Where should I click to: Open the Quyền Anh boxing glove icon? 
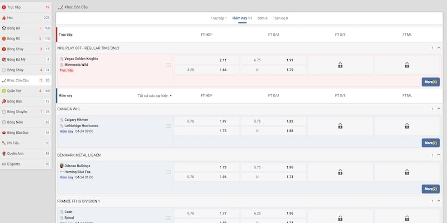tap(4, 153)
